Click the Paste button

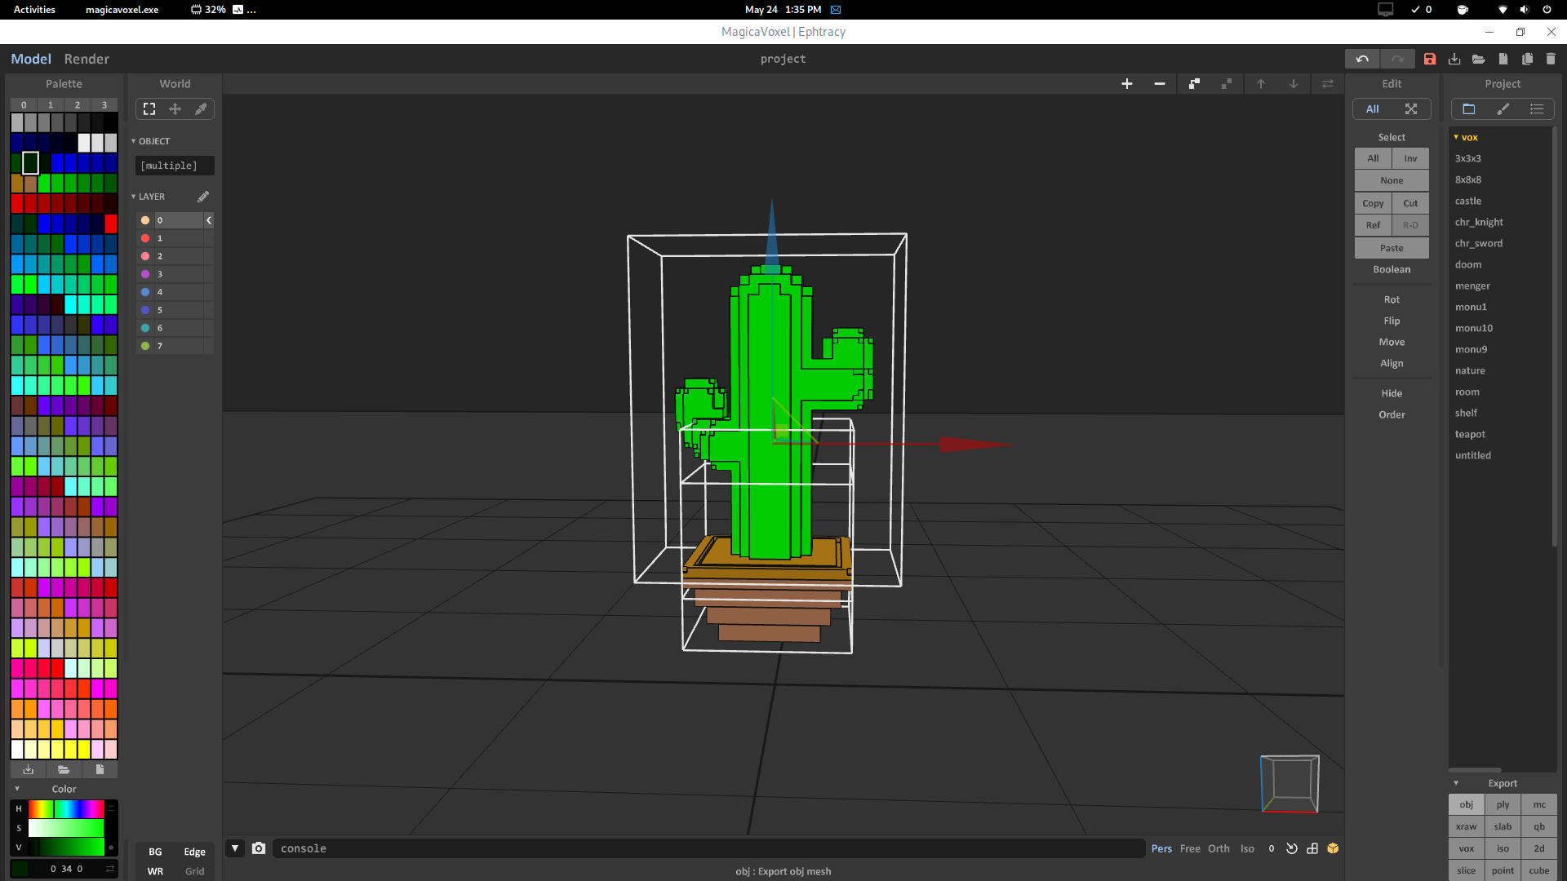(1392, 247)
